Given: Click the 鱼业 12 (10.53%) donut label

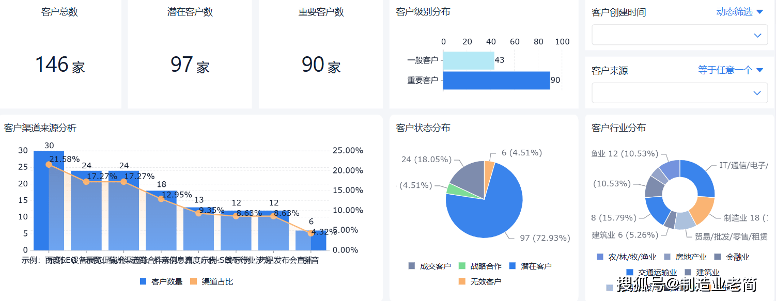Looking at the screenshot, I should pos(625,154).
